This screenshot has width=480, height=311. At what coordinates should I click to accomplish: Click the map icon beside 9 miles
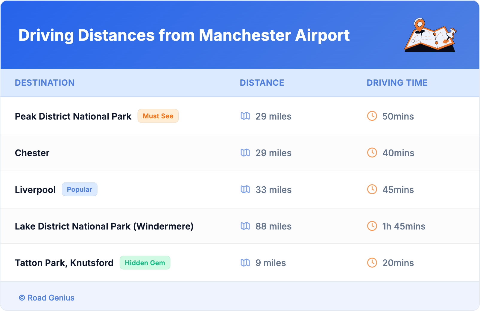(x=245, y=263)
